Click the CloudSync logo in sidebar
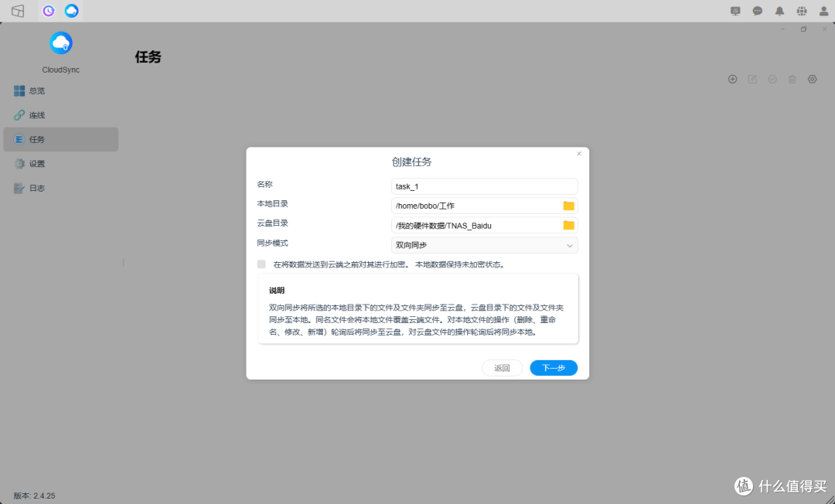Viewport: 835px width, 504px height. tap(61, 43)
